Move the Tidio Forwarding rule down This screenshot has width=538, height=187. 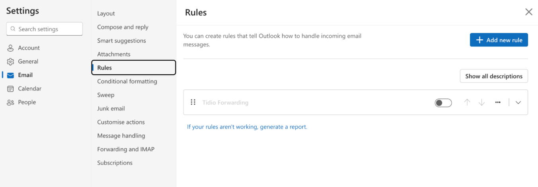click(x=481, y=102)
